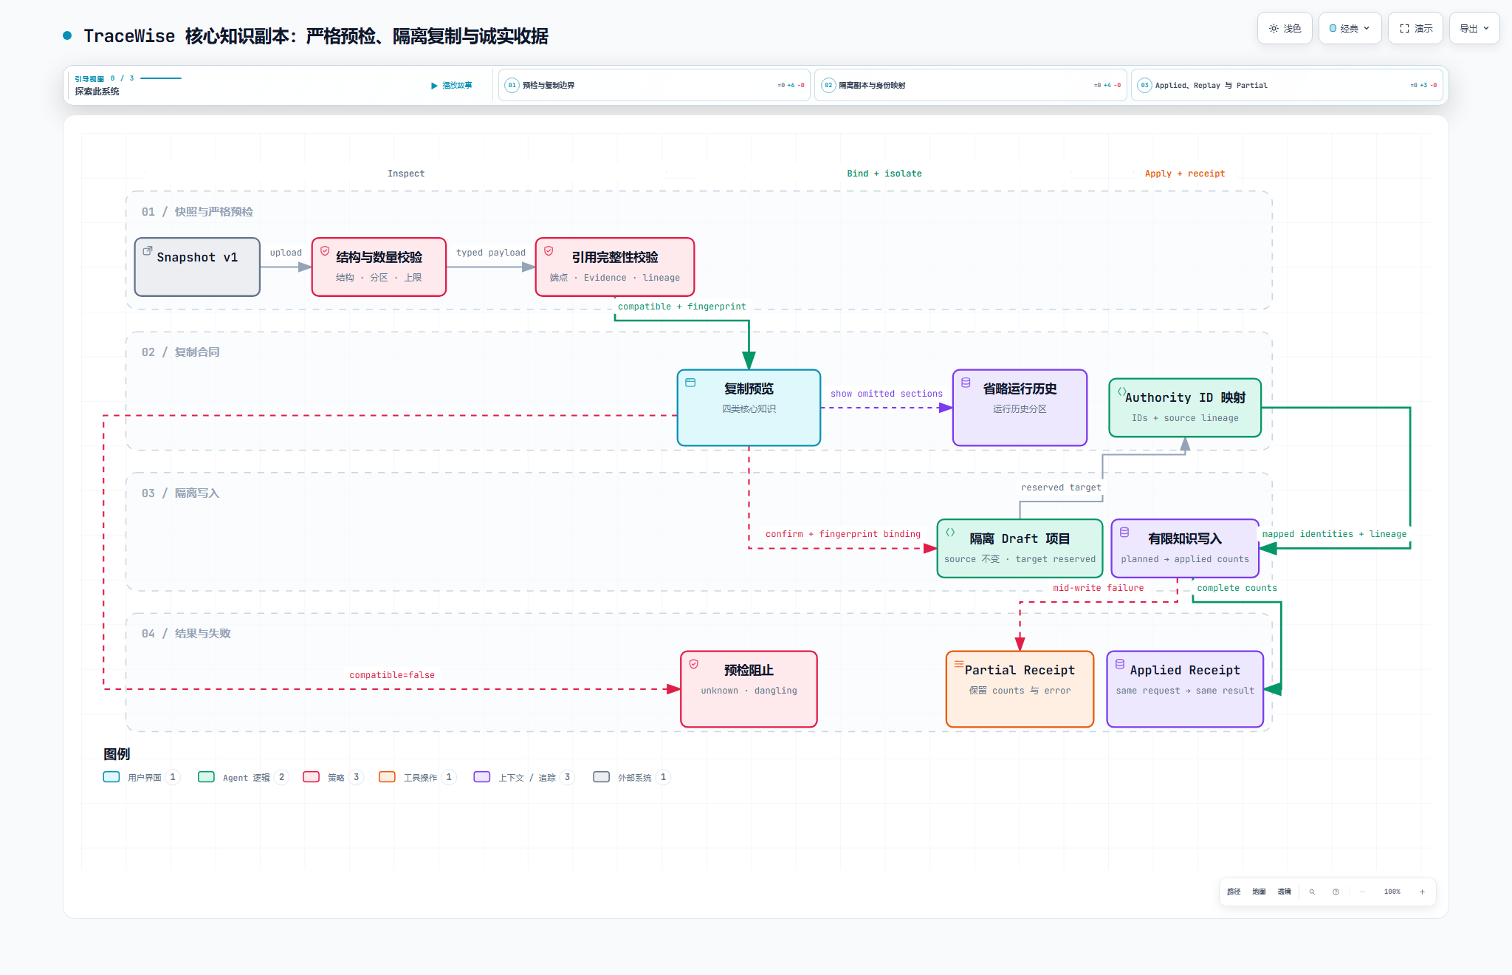The image size is (1512, 975).
Task: Click the Apply + receipt column header
Action: click(x=1185, y=174)
